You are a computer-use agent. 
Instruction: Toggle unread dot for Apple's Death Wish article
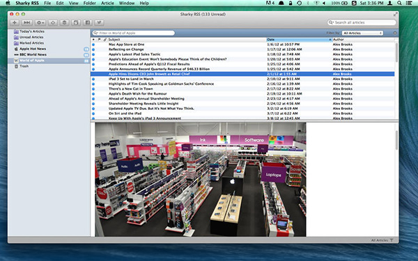pyautogui.click(x=93, y=94)
